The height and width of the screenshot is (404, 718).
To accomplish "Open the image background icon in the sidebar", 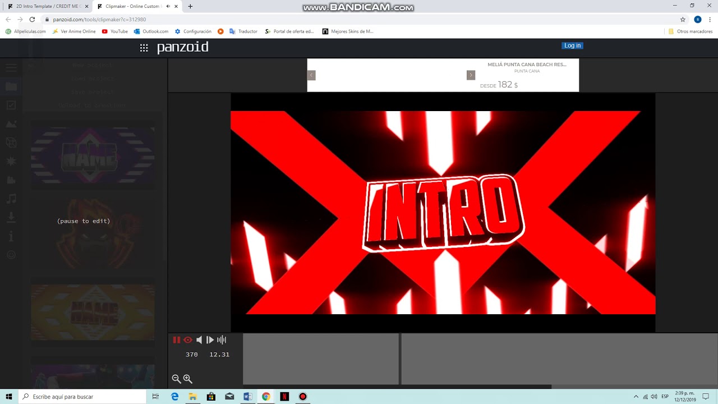I will tap(11, 124).
